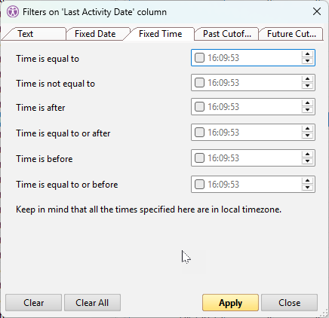Decrement the 'Time is not equal to' spinner down arrow
This screenshot has width=329, height=318.
pyautogui.click(x=307, y=86)
